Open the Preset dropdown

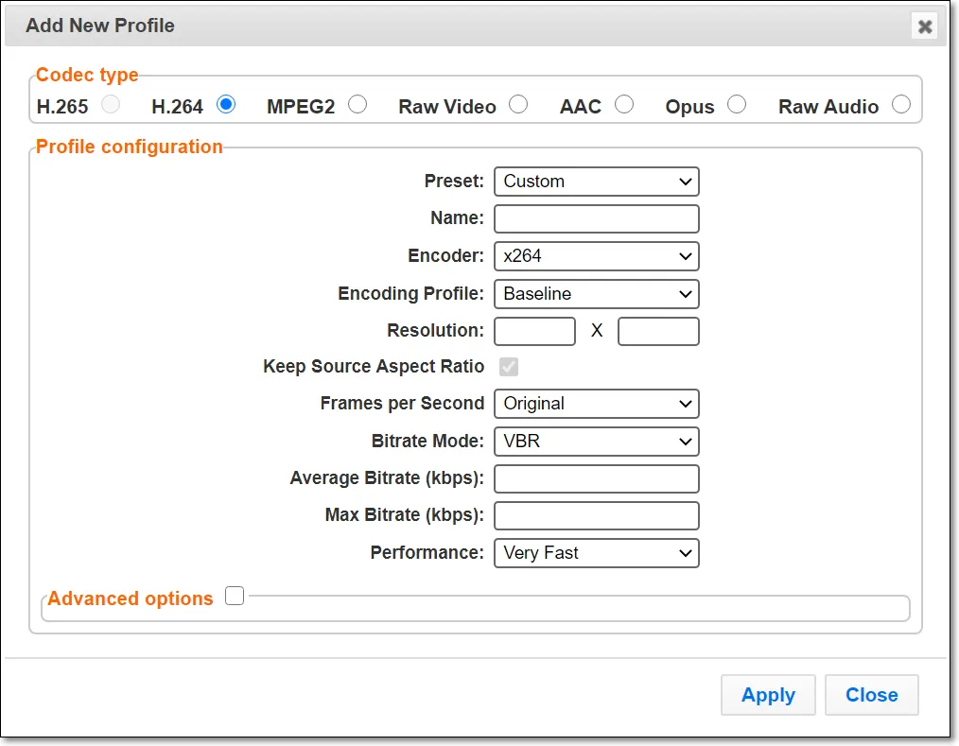click(596, 182)
